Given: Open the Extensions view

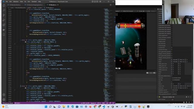Looking at the screenshot, I should pos(4,25).
